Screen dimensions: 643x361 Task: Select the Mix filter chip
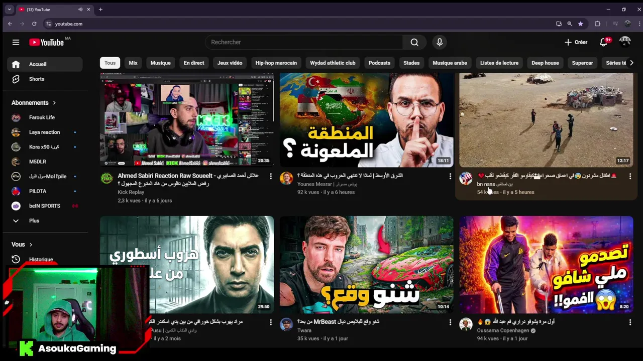pyautogui.click(x=133, y=63)
